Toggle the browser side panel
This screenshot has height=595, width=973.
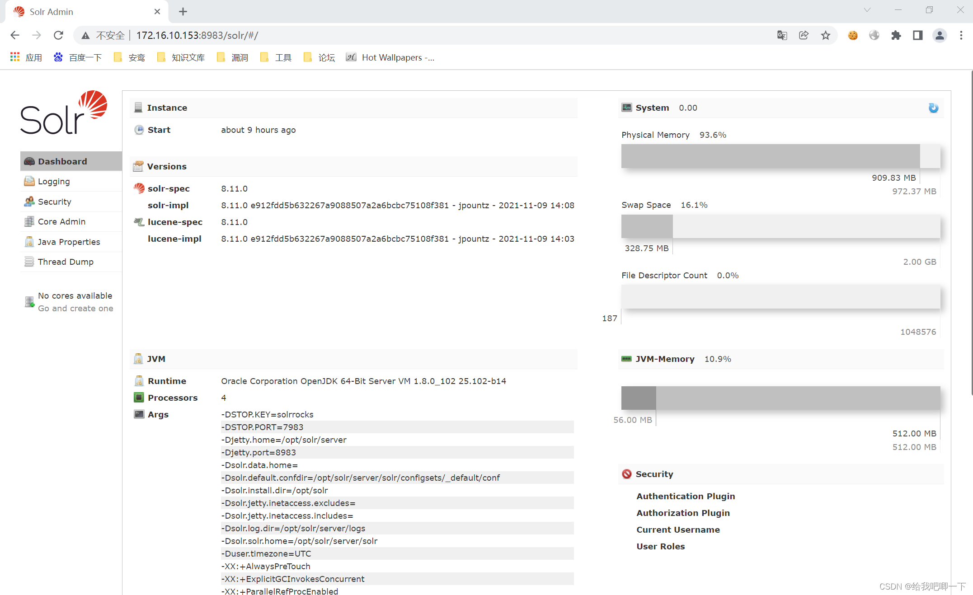click(917, 35)
